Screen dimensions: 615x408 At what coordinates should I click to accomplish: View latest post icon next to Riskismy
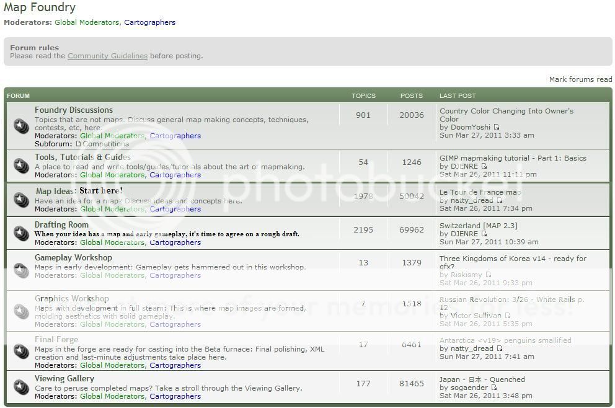coord(489,275)
